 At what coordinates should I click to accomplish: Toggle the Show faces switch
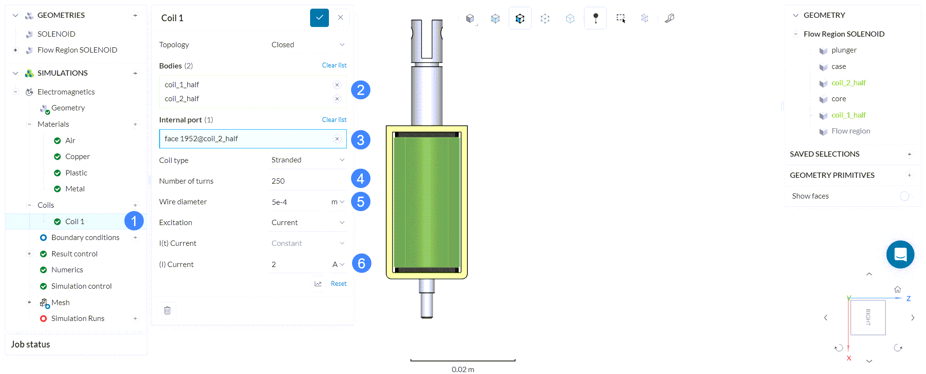point(904,196)
